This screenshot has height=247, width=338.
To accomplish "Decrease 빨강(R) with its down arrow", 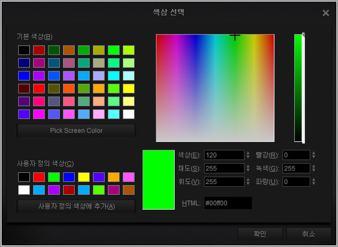I will click(314, 157).
